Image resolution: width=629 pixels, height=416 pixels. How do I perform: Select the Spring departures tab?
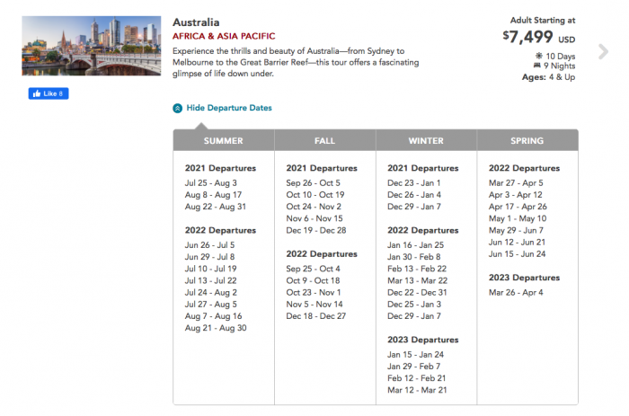pos(527,141)
